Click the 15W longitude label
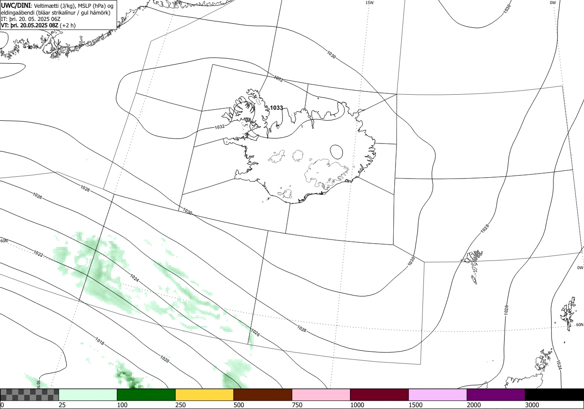Viewport: 584px width, 409px height. (370, 3)
